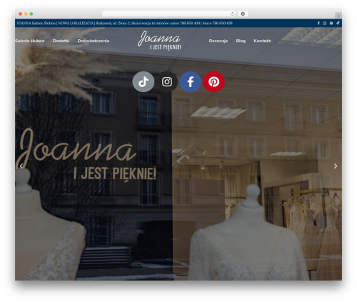Open the Recenzje menu item

[218, 41]
